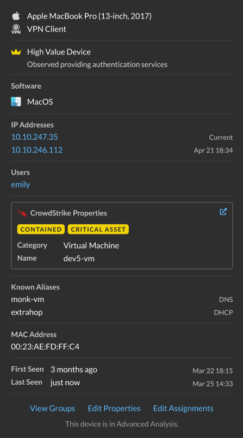Screen dimensions: 243x438
Task: Click the MacOS software label
Action: click(x=40, y=102)
